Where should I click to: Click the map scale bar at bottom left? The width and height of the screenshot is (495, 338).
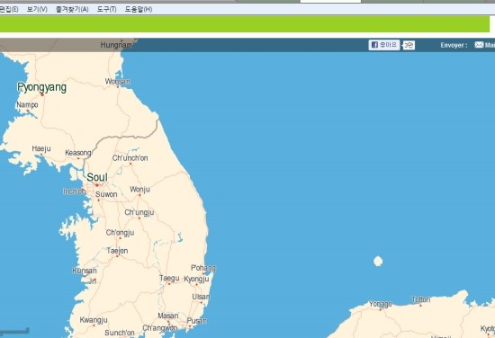point(14,331)
